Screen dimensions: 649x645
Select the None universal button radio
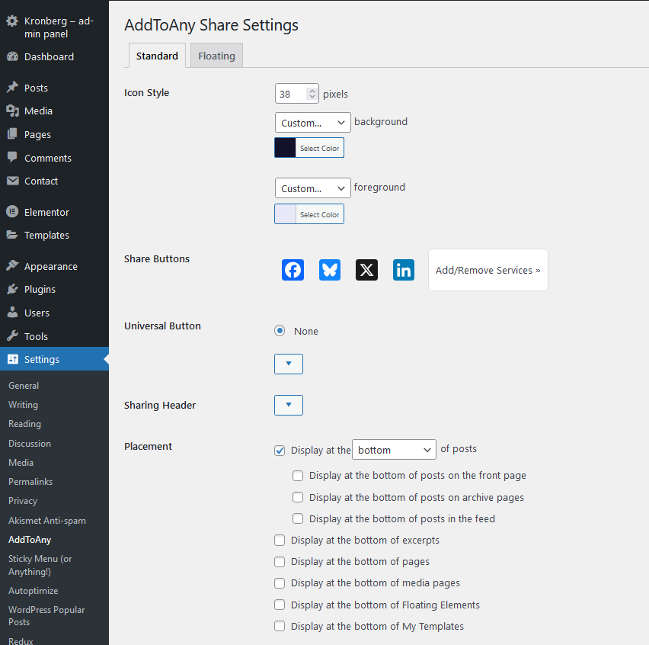280,331
